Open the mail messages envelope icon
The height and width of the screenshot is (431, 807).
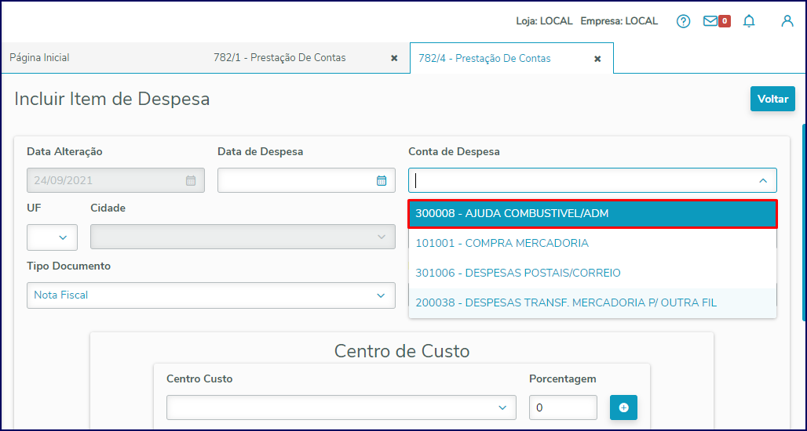point(710,21)
